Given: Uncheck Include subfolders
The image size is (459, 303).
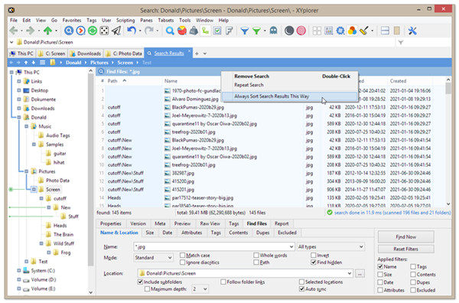Looking at the screenshot, I should click(140, 282).
